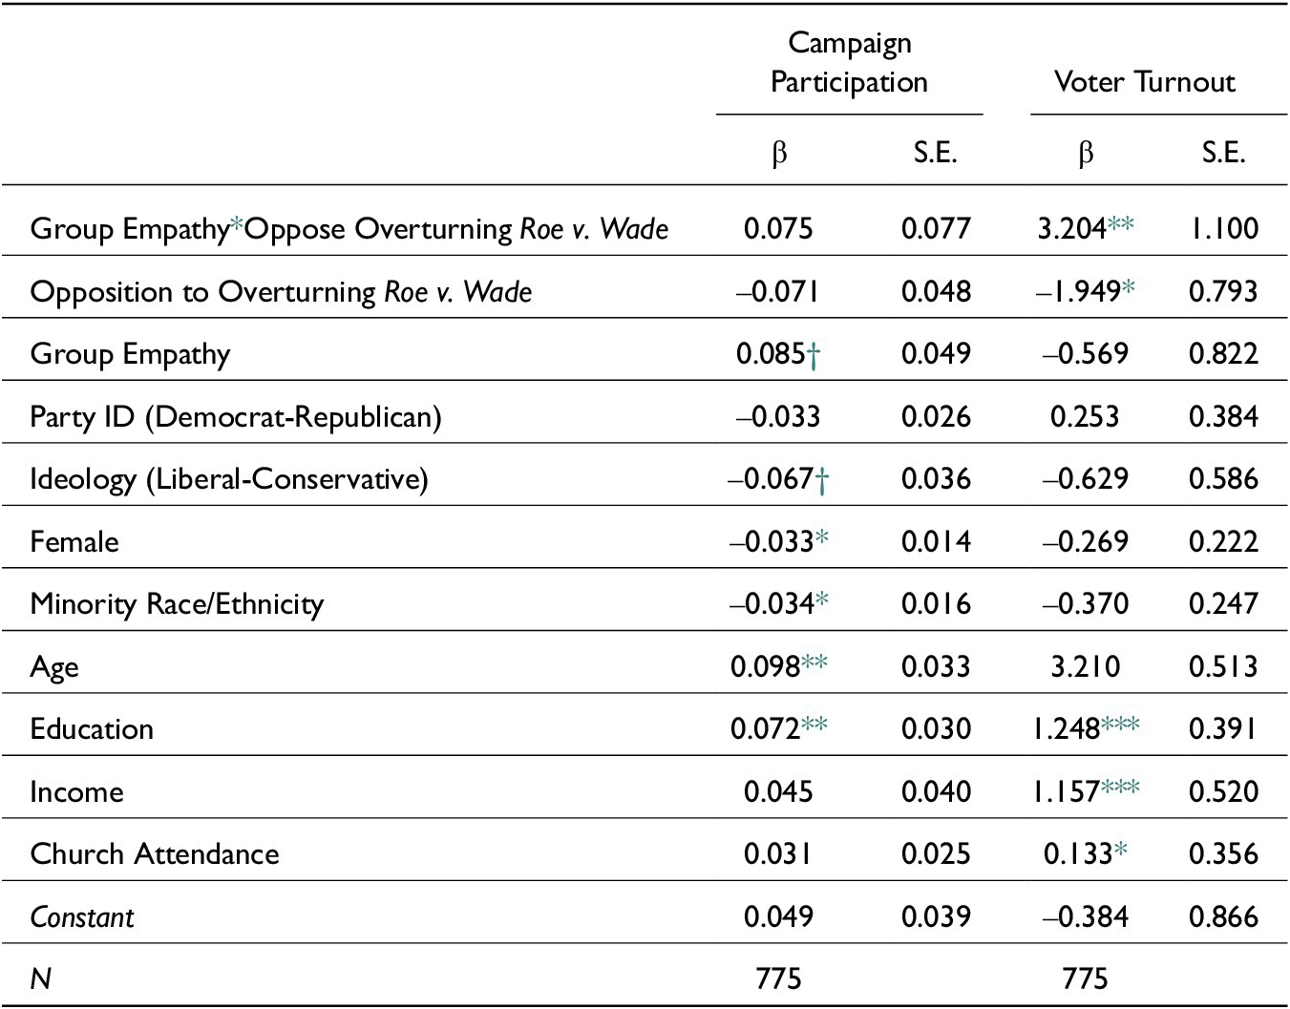Click the Ideology (Liberal-Conservative) row label
The height and width of the screenshot is (1009, 1290).
[229, 479]
